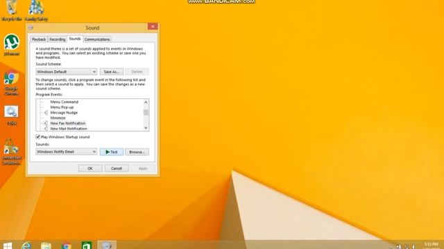Screen dimensions: 444x249
Task: Click the Test play button
Action: click(112, 152)
